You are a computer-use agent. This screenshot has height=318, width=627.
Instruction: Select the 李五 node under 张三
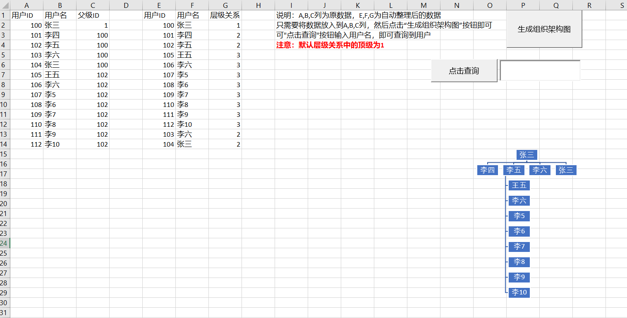[513, 170]
